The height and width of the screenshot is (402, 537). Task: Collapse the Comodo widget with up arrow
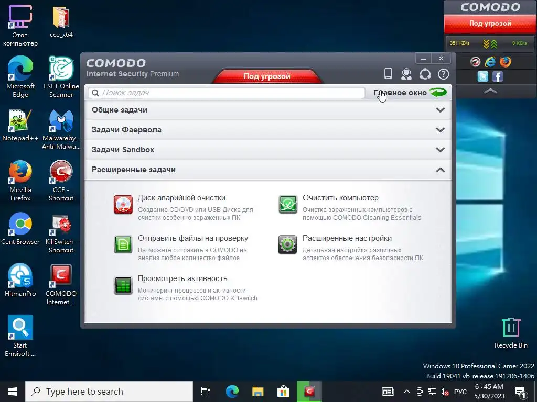[x=490, y=91]
